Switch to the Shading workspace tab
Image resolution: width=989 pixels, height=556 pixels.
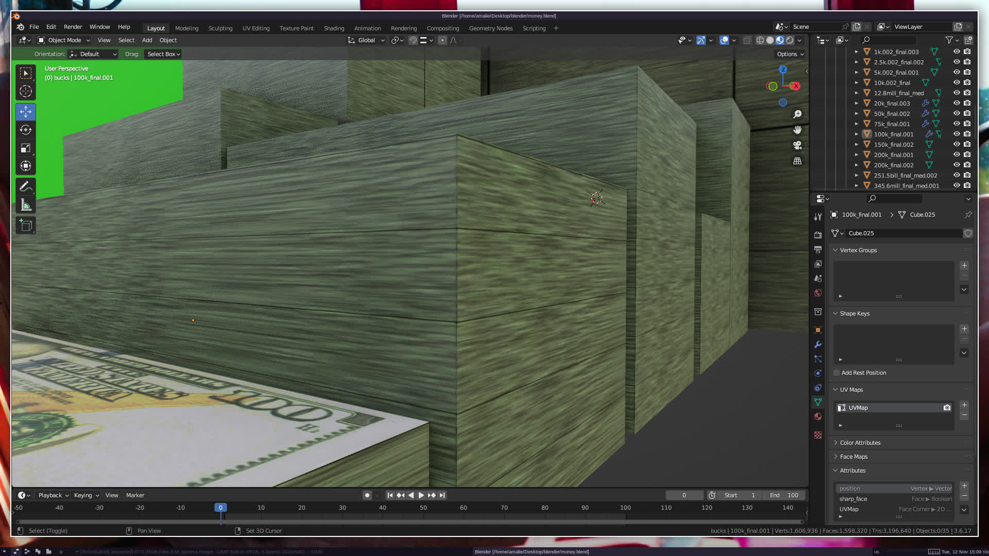click(x=334, y=28)
